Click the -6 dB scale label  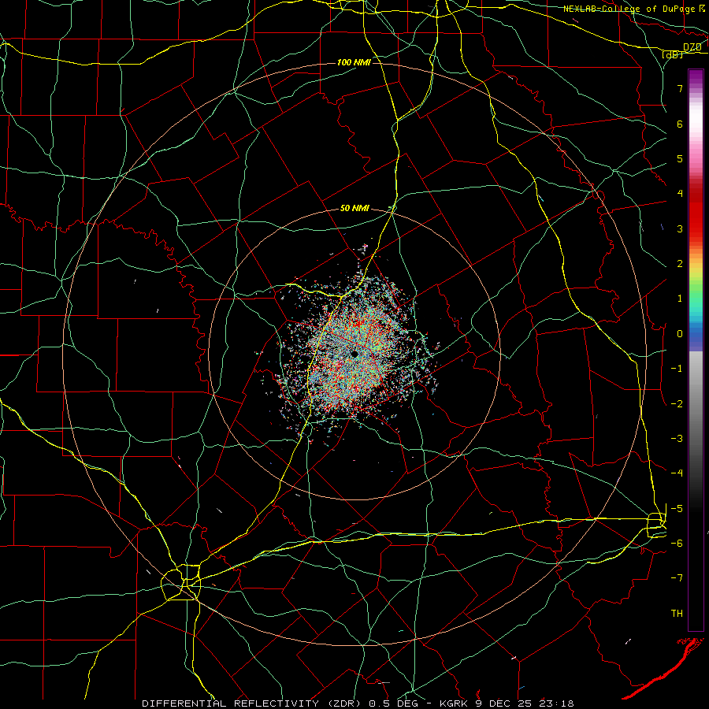[677, 543]
